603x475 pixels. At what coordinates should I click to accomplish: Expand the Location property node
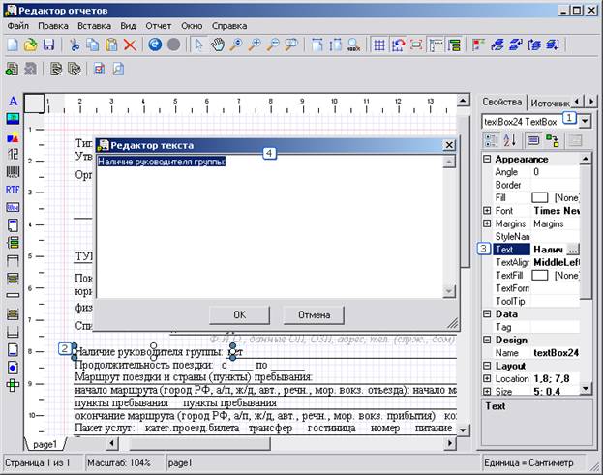pyautogui.click(x=487, y=378)
